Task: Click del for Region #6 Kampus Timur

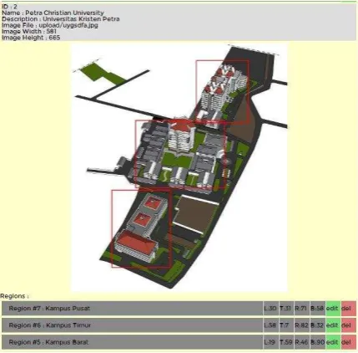Action: coord(349,325)
